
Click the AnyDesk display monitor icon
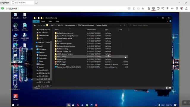[x=158, y=8]
